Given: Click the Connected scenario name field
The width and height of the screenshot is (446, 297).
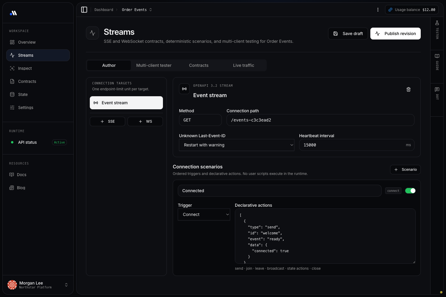Looking at the screenshot, I should coord(279,191).
